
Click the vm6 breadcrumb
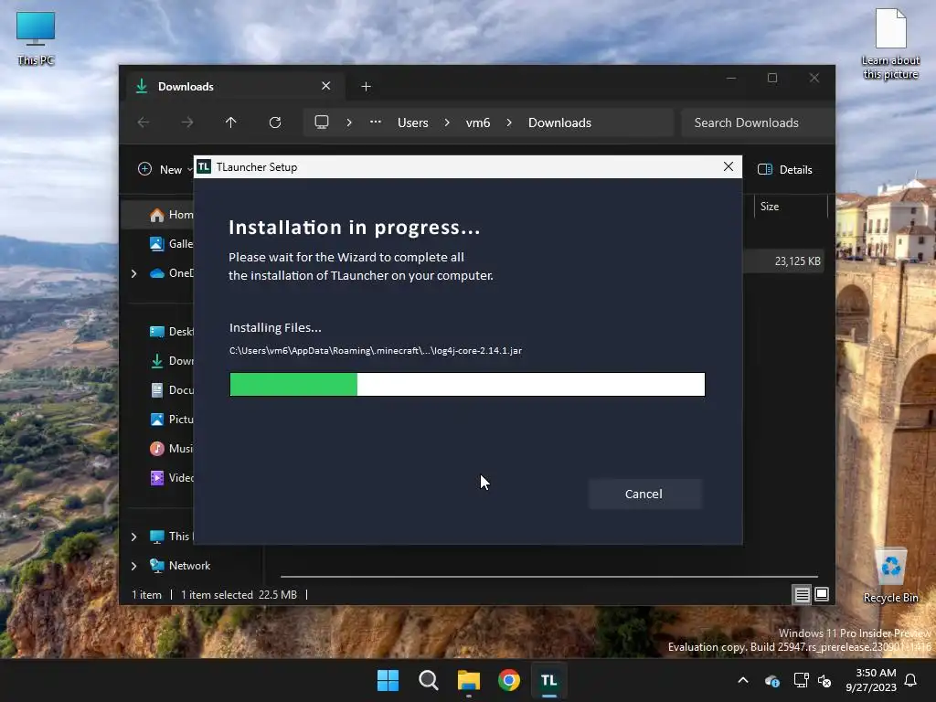477,122
